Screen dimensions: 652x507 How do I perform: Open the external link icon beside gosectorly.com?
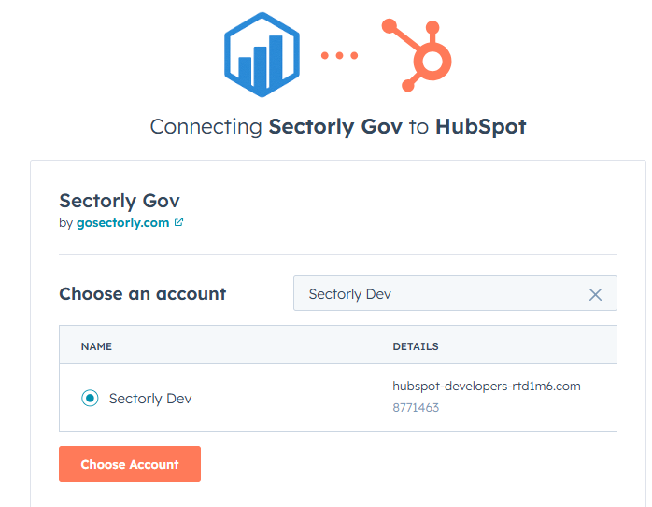click(x=179, y=223)
